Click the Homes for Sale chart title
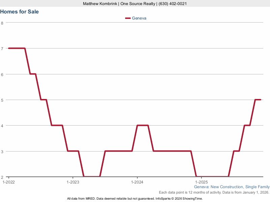 (x=20, y=12)
